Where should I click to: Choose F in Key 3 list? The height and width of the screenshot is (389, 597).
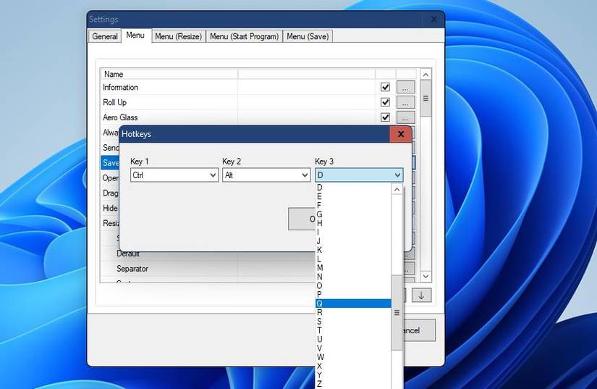point(354,205)
